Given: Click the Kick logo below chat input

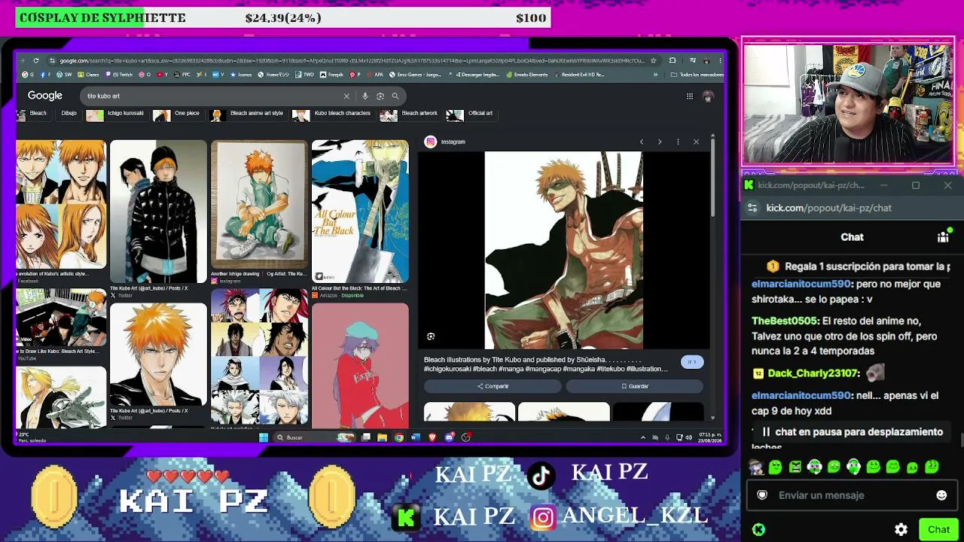Looking at the screenshot, I should click(x=759, y=529).
